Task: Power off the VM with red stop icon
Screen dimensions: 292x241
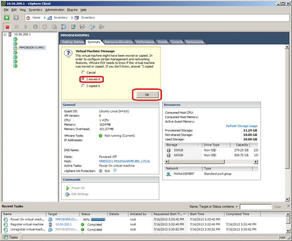Action: [x=7, y=27]
